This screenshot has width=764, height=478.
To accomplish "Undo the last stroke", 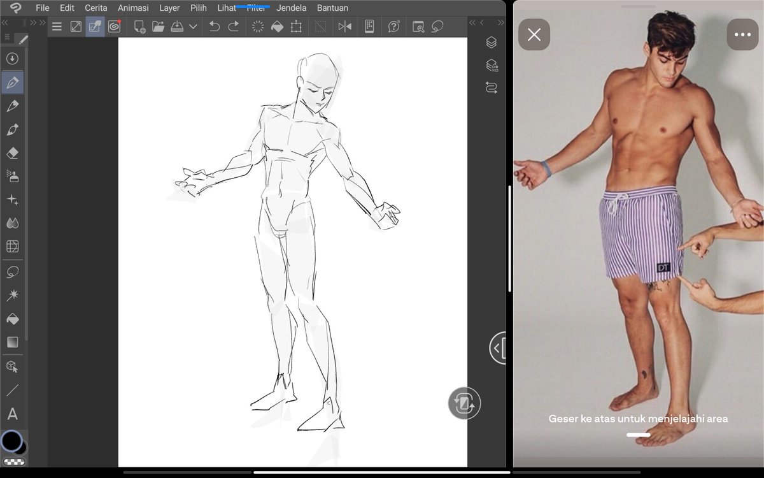I will [x=215, y=27].
